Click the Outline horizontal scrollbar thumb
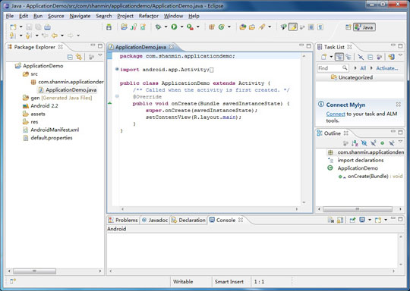 358,209
